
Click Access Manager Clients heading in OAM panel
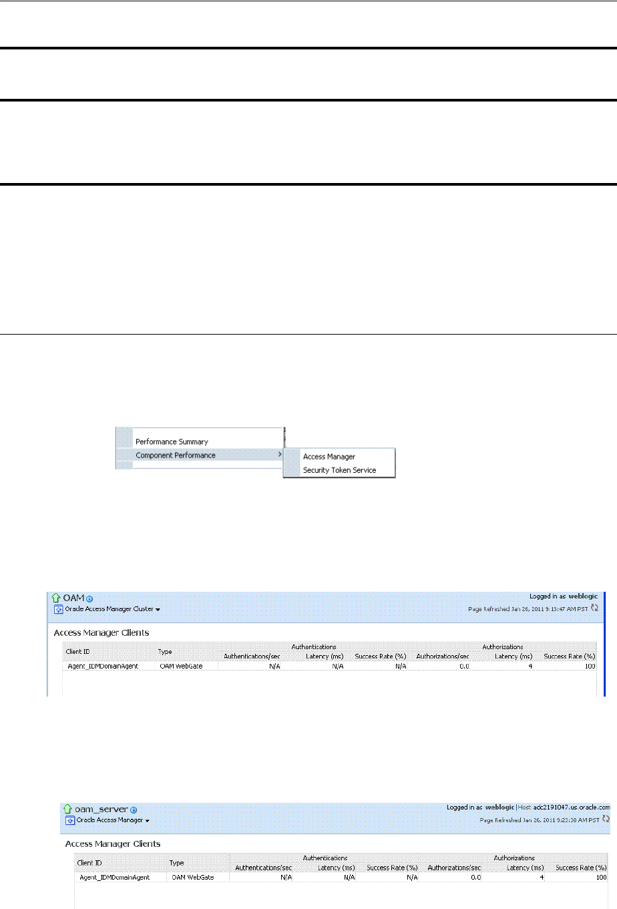[x=101, y=632]
